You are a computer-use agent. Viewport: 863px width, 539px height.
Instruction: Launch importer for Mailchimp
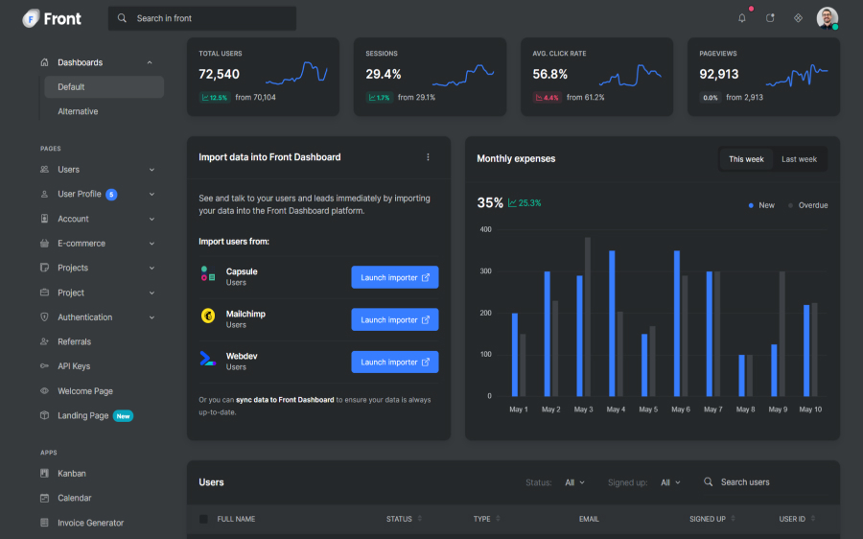395,320
